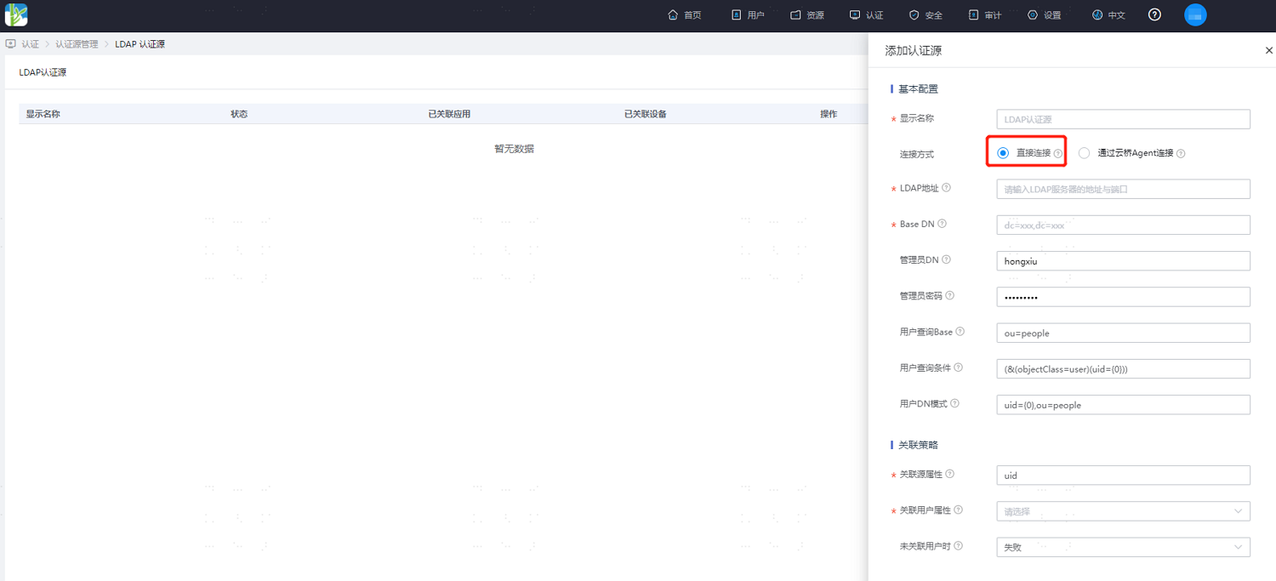Click the 关联策略 section heading

tap(919, 445)
